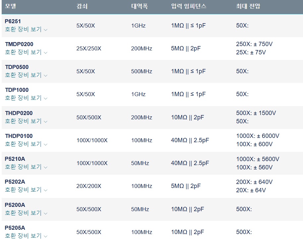
Task: Click 100MHz bandwidth in the P5205A row
Action: pos(142,232)
